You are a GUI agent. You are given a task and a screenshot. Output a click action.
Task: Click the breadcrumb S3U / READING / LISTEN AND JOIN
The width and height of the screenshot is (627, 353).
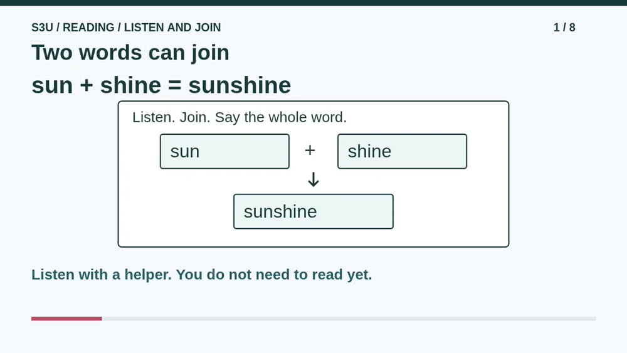(x=126, y=27)
